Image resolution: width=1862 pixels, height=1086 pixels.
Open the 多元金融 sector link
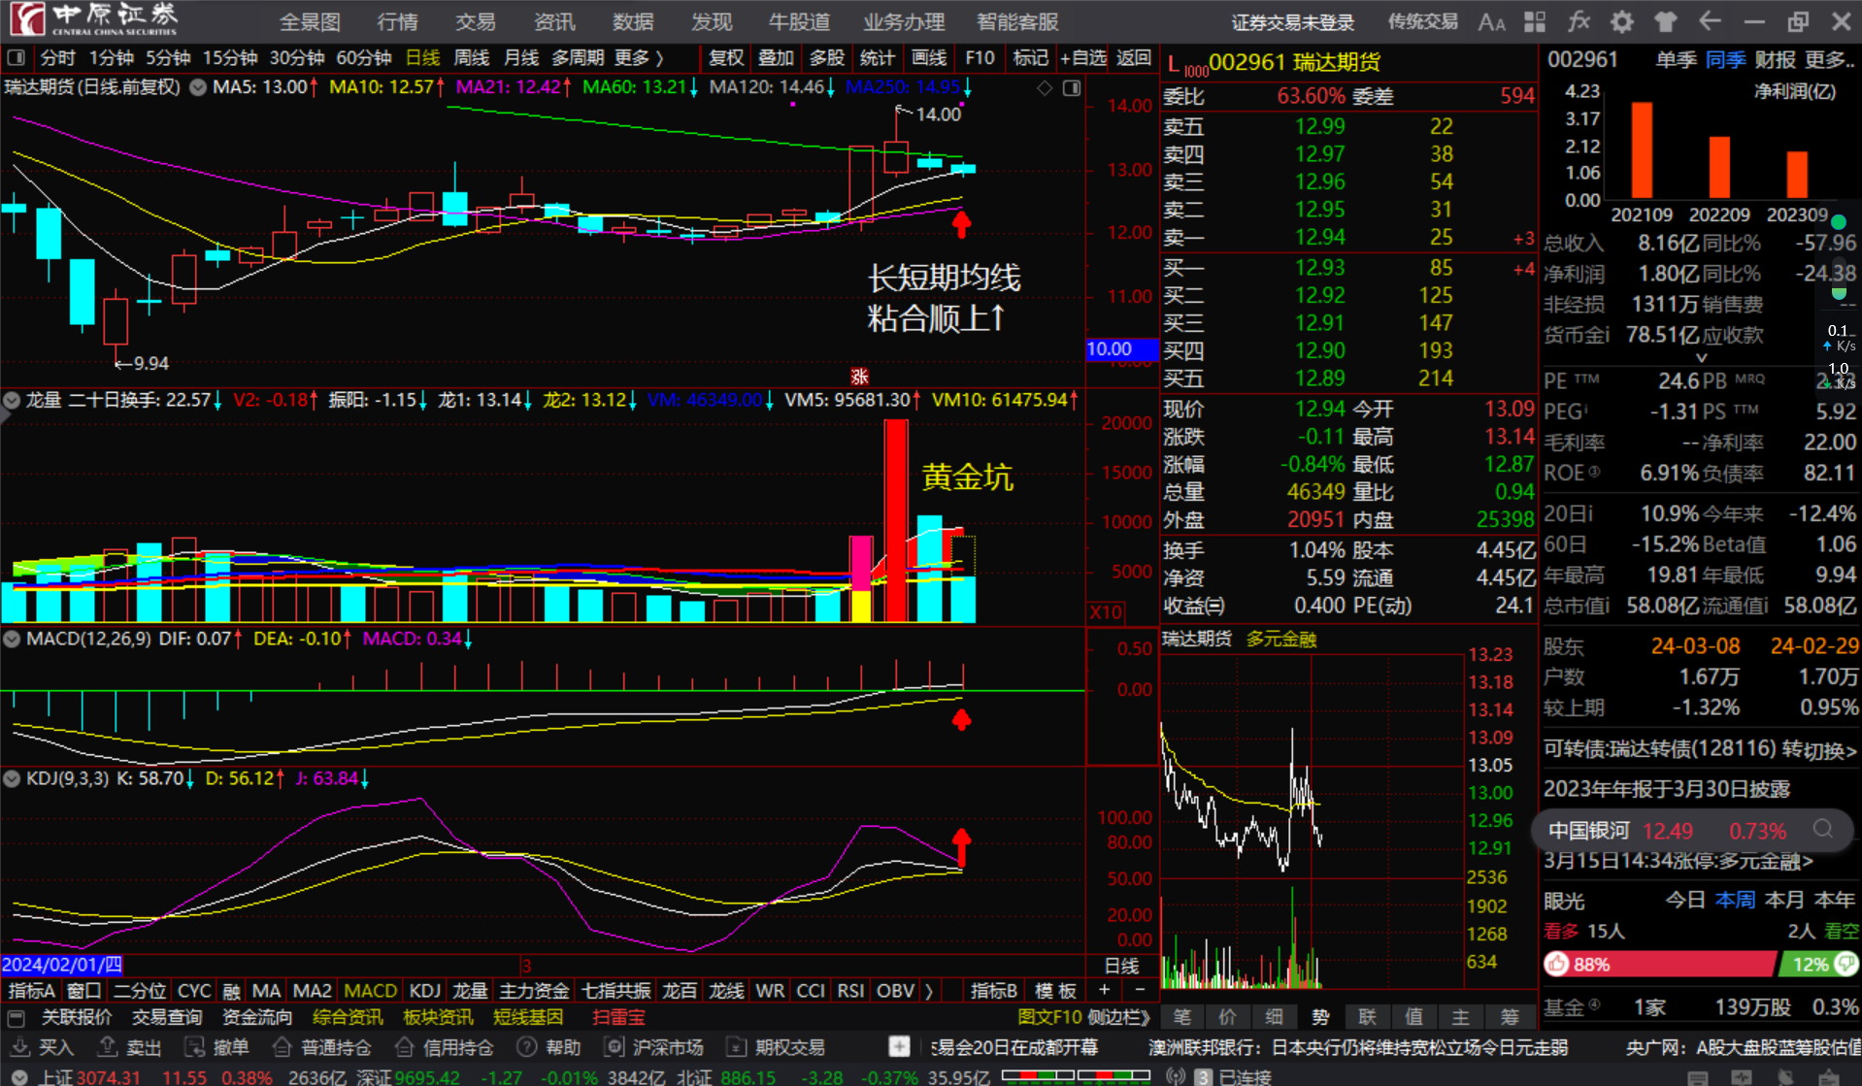coord(1281,639)
